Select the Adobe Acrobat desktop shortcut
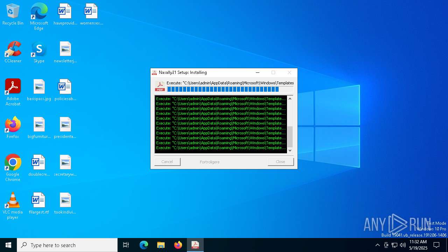The width and height of the screenshot is (448, 252). (x=13, y=92)
